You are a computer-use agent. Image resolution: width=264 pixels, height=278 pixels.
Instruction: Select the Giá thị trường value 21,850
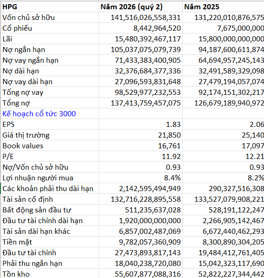point(141,135)
